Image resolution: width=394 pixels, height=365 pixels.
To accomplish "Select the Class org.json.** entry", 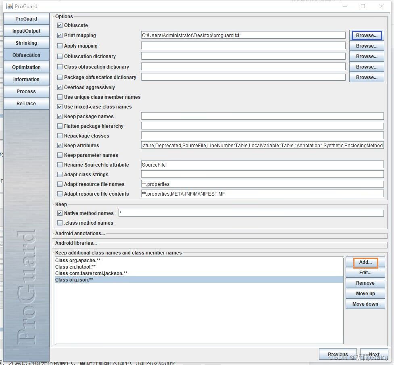I will coord(199,280).
